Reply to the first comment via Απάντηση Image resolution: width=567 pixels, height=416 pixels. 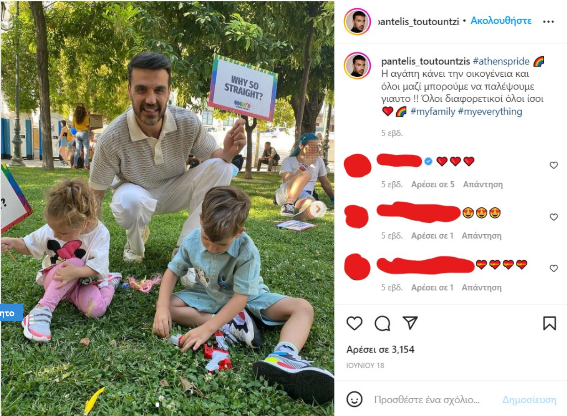pyautogui.click(x=483, y=184)
